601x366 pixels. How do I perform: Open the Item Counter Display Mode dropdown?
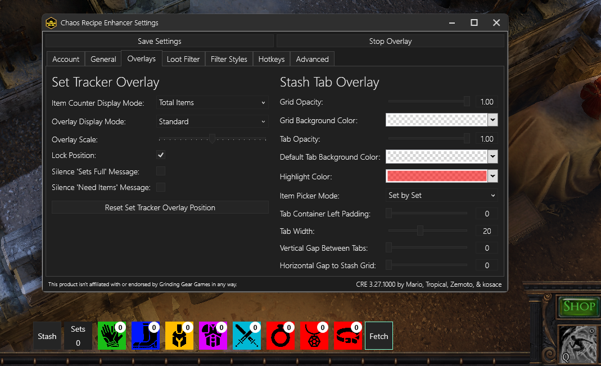pos(212,103)
